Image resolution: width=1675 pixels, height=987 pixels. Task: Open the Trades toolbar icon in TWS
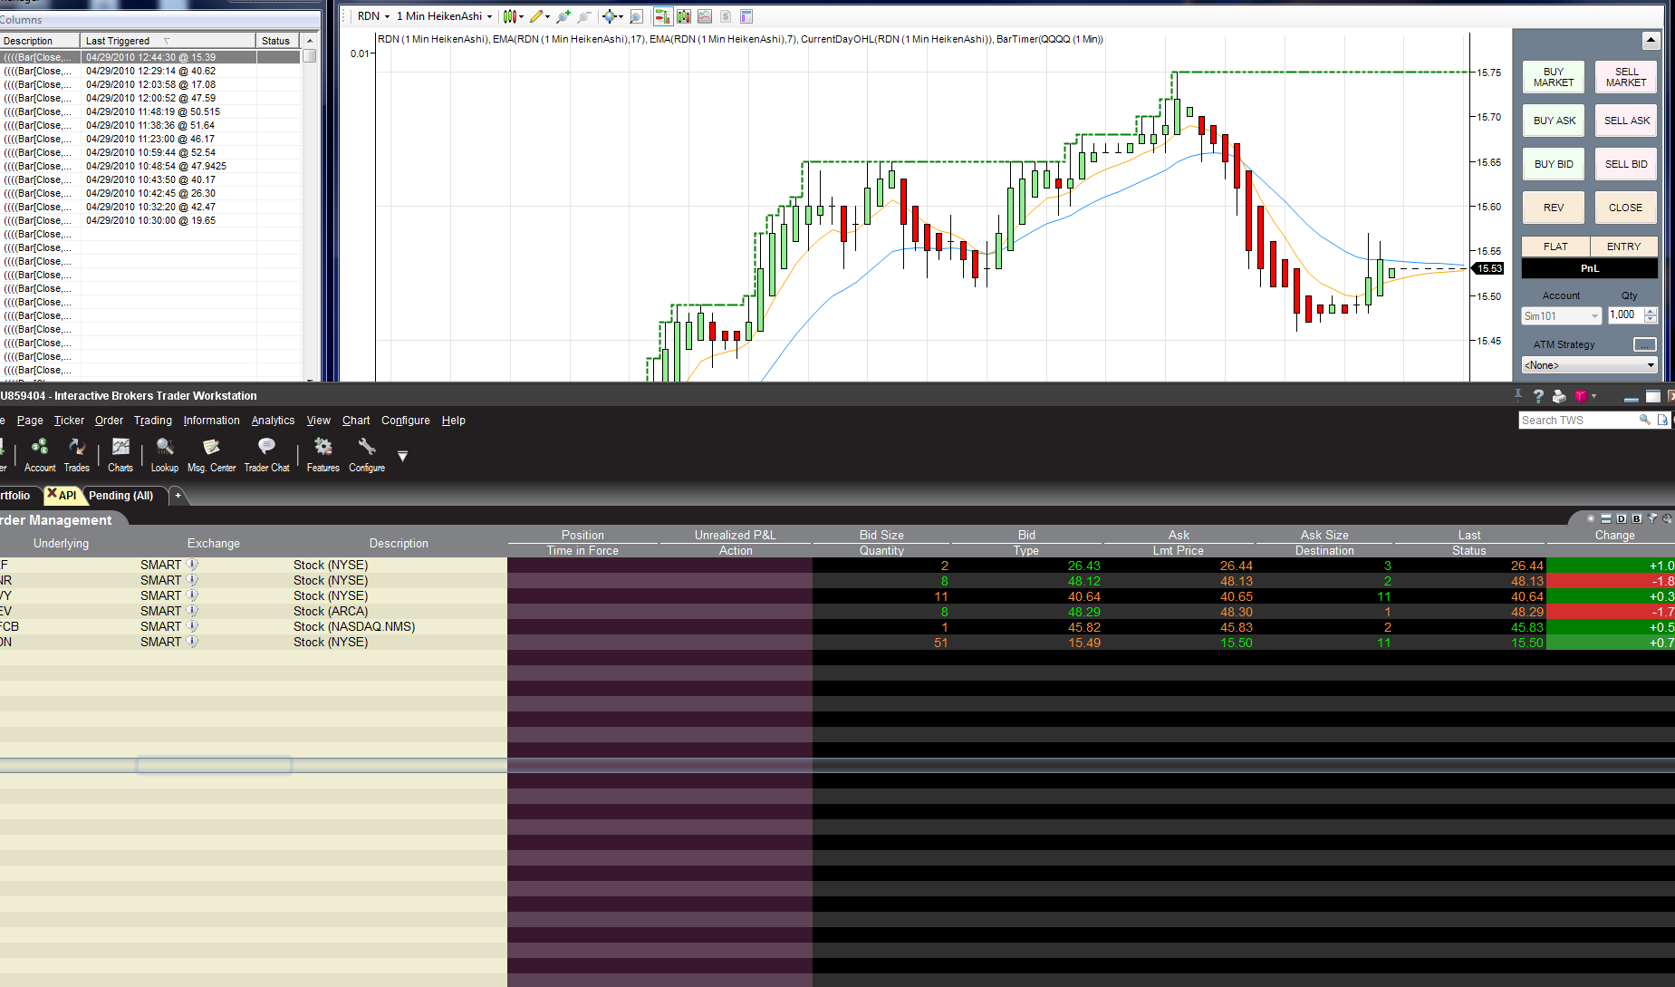click(77, 455)
